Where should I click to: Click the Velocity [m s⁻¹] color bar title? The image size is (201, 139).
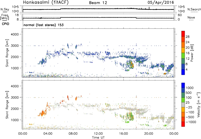tap(198, 105)
